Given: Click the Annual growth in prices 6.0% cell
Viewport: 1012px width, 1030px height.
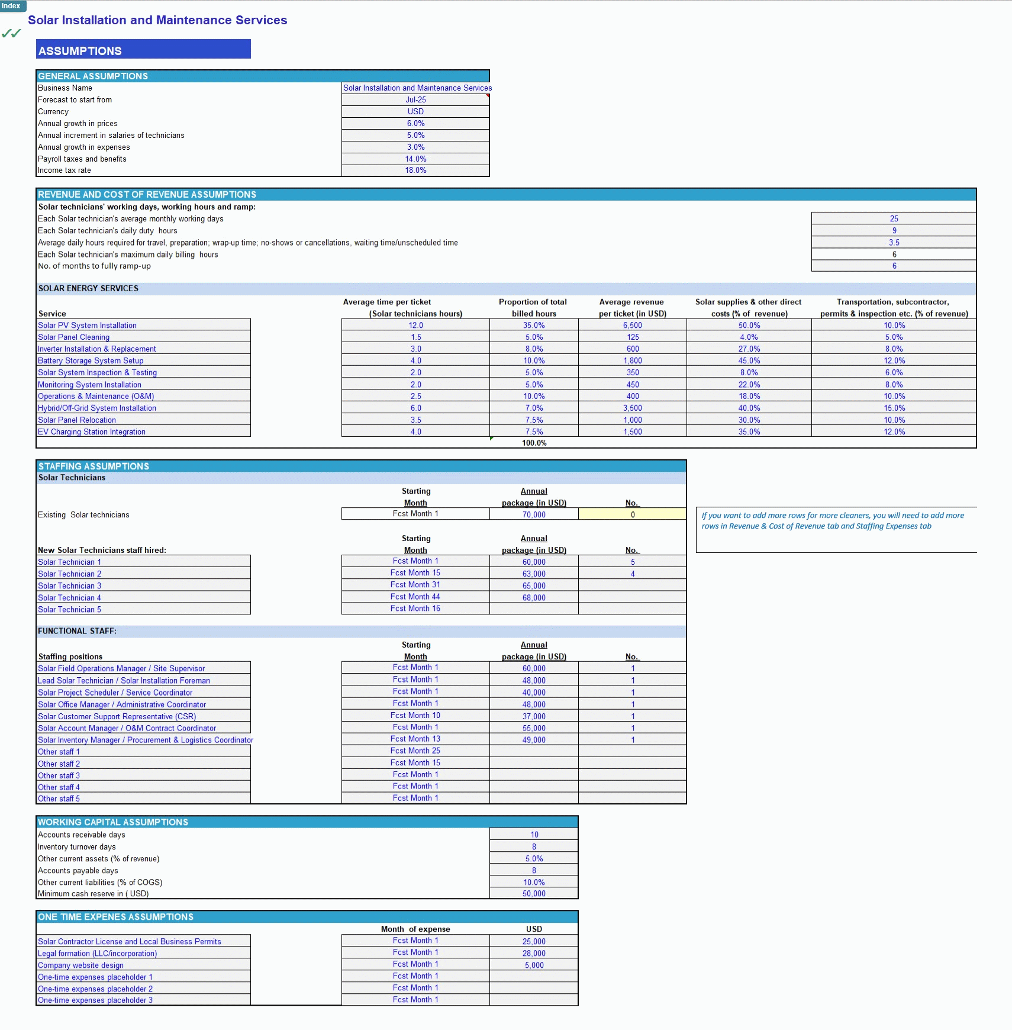Looking at the screenshot, I should tap(415, 124).
